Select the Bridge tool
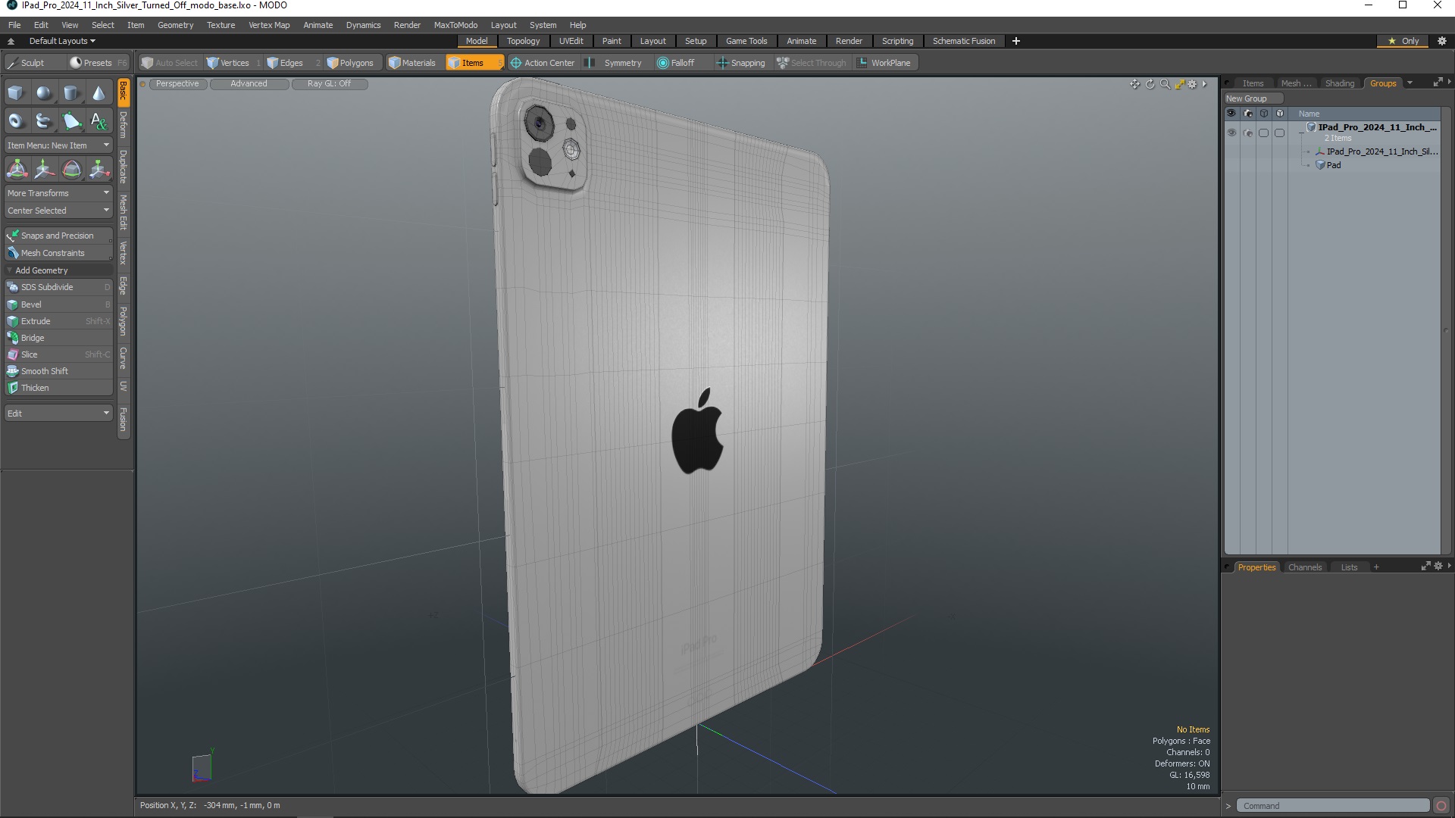 click(x=33, y=338)
